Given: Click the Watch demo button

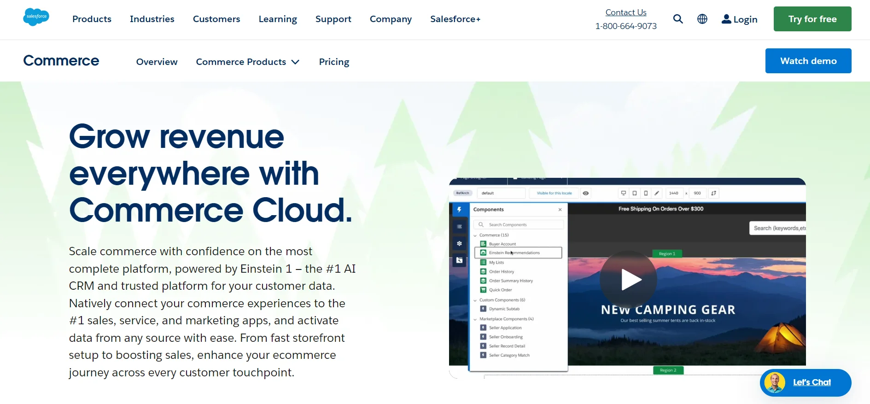Looking at the screenshot, I should [808, 61].
